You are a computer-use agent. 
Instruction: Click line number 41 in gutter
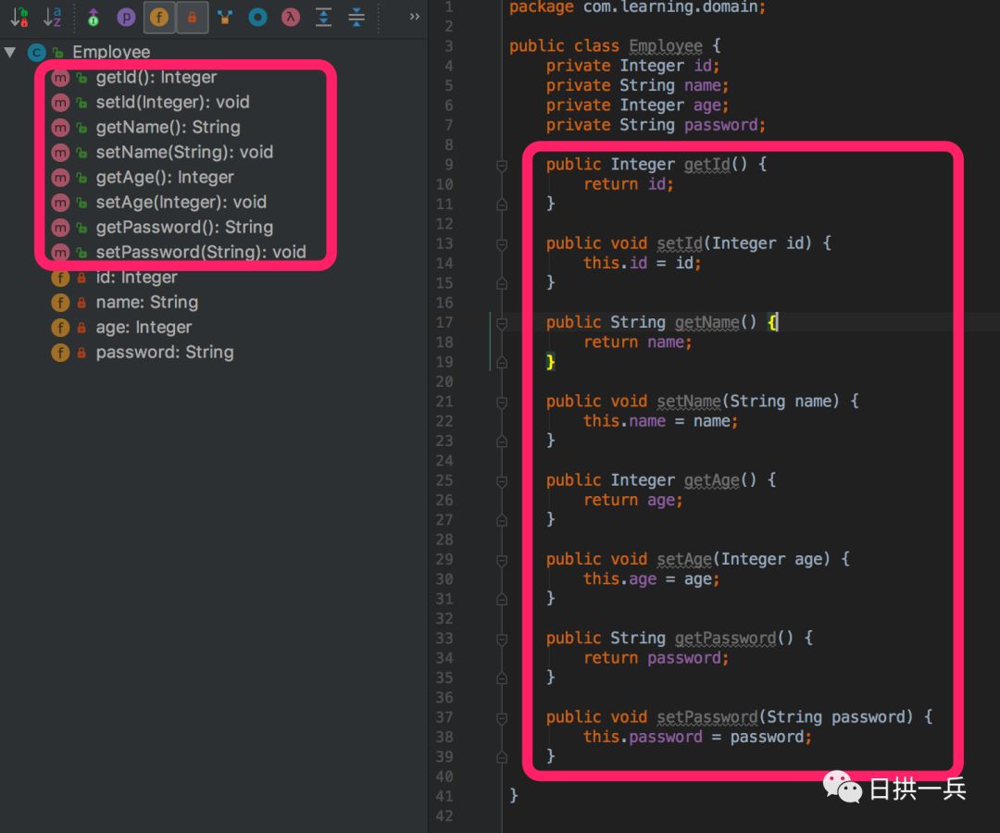(x=444, y=797)
